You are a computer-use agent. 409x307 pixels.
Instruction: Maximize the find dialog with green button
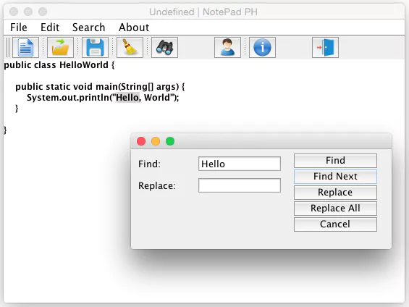pyautogui.click(x=170, y=141)
